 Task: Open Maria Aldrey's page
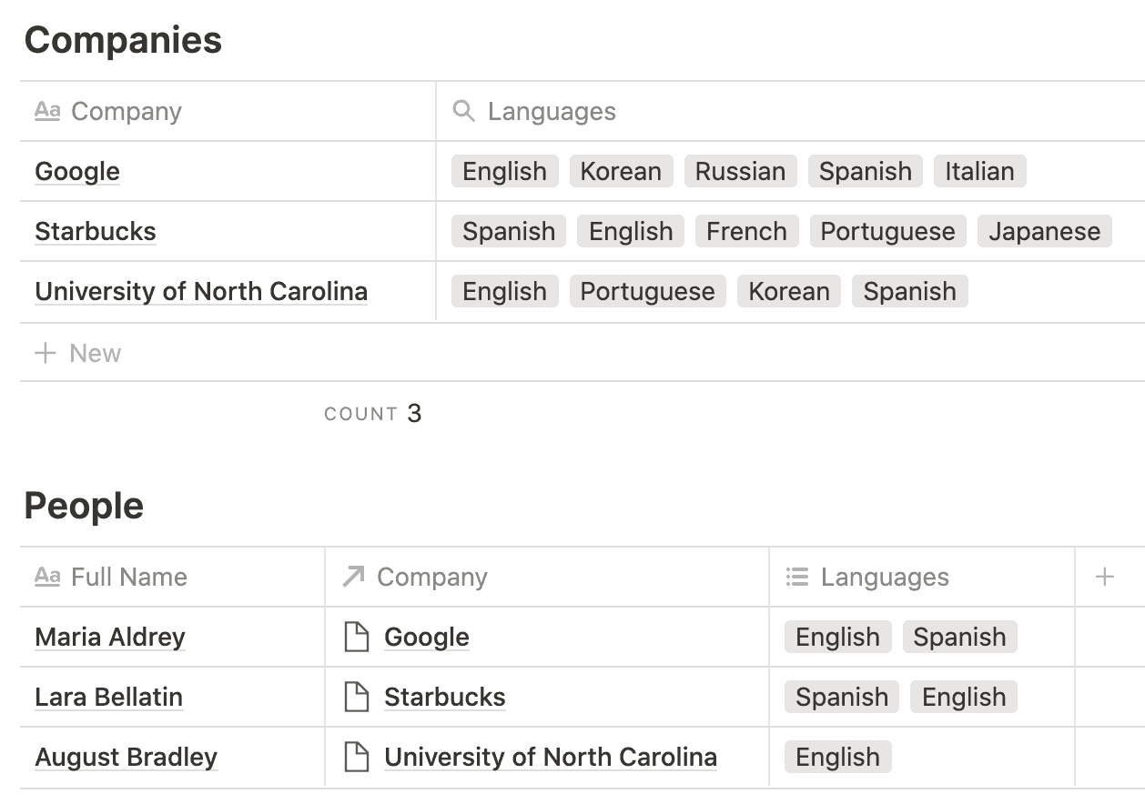pyautogui.click(x=110, y=637)
